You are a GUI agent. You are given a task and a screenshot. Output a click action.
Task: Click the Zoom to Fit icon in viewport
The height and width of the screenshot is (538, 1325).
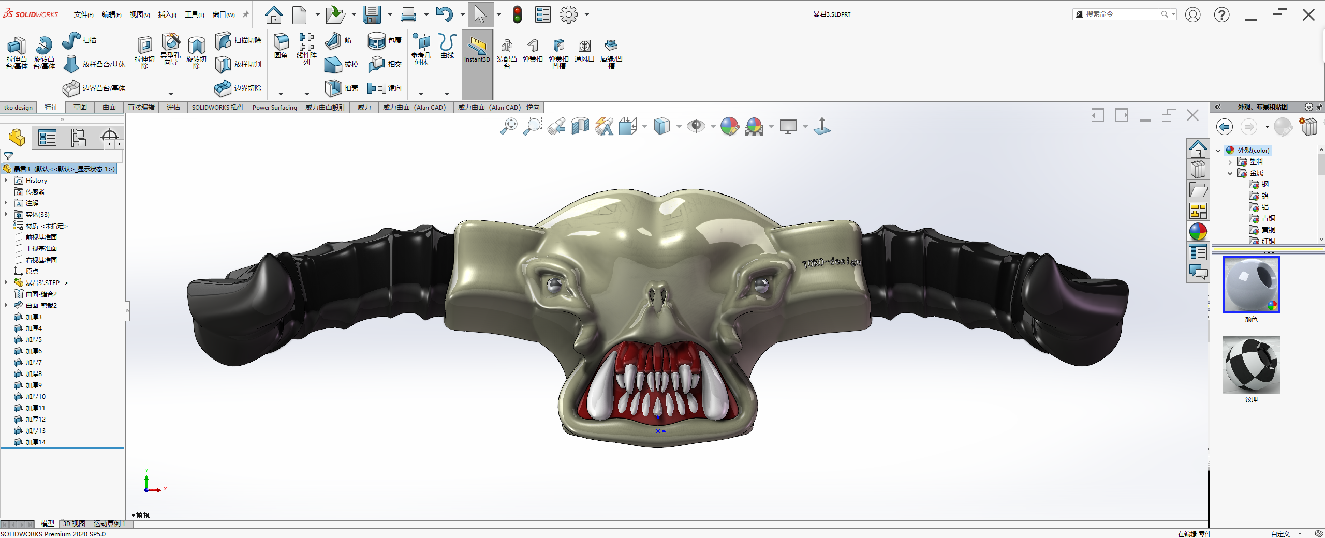coord(509,126)
